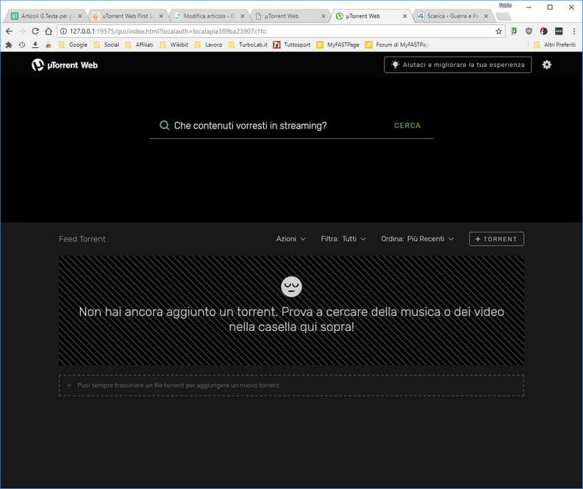Reload the current page

point(35,31)
